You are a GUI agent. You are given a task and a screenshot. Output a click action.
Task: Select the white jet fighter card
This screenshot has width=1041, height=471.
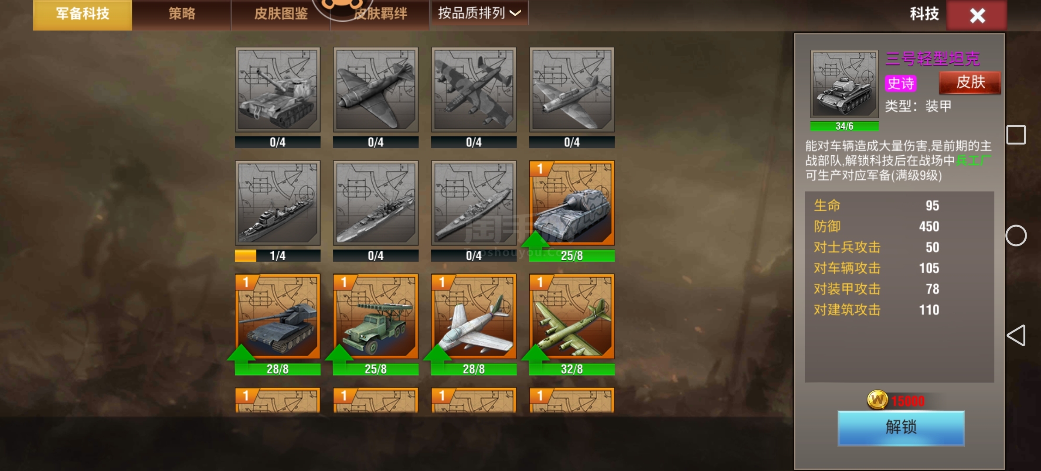click(474, 317)
